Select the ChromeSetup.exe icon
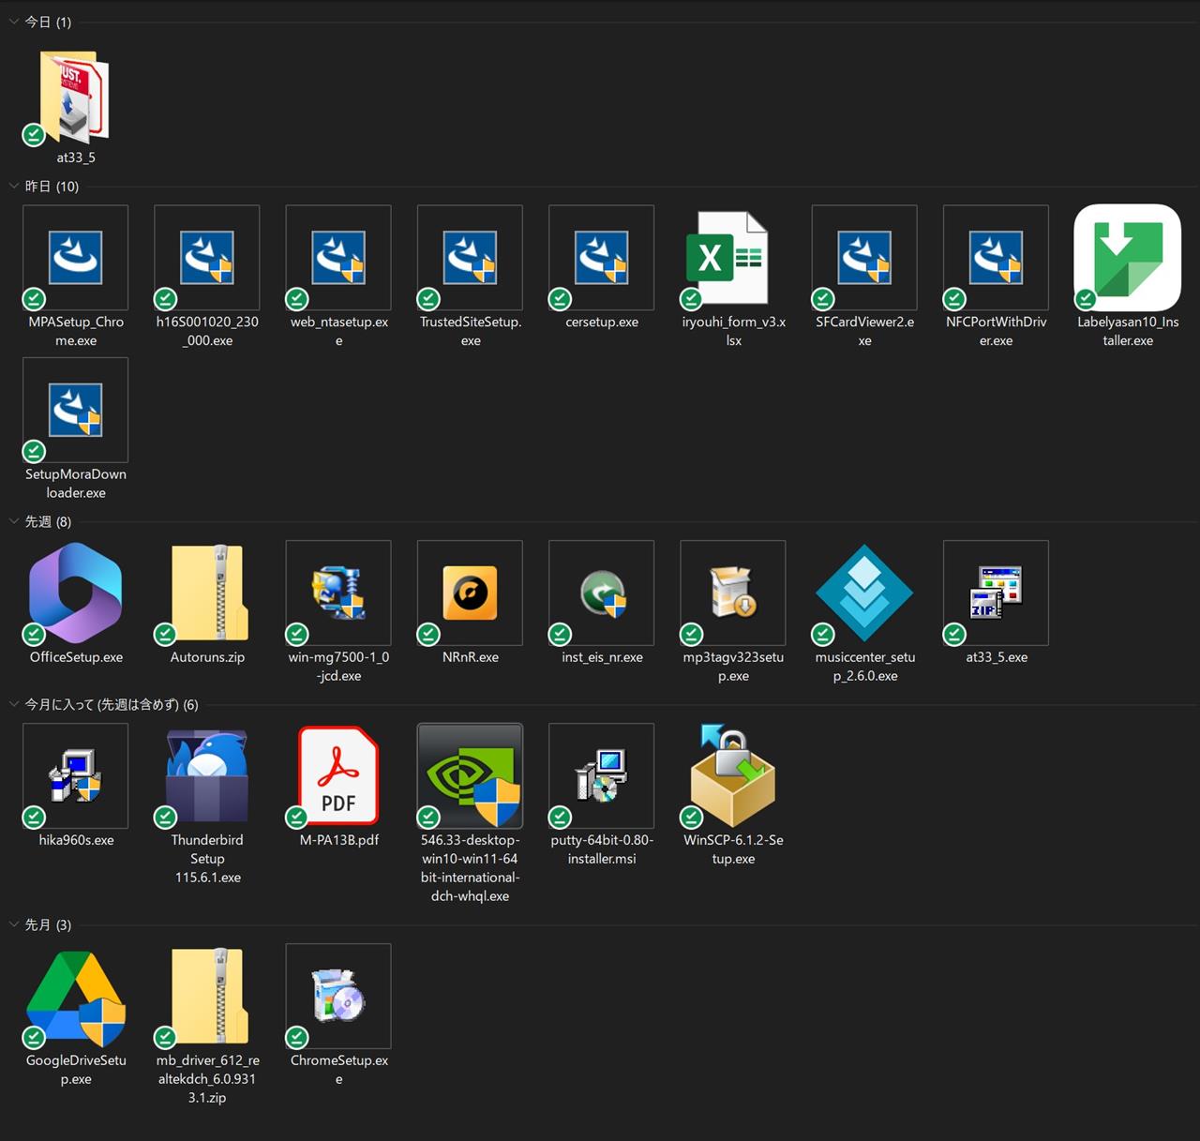Screen dimensions: 1200x1141 (x=338, y=996)
